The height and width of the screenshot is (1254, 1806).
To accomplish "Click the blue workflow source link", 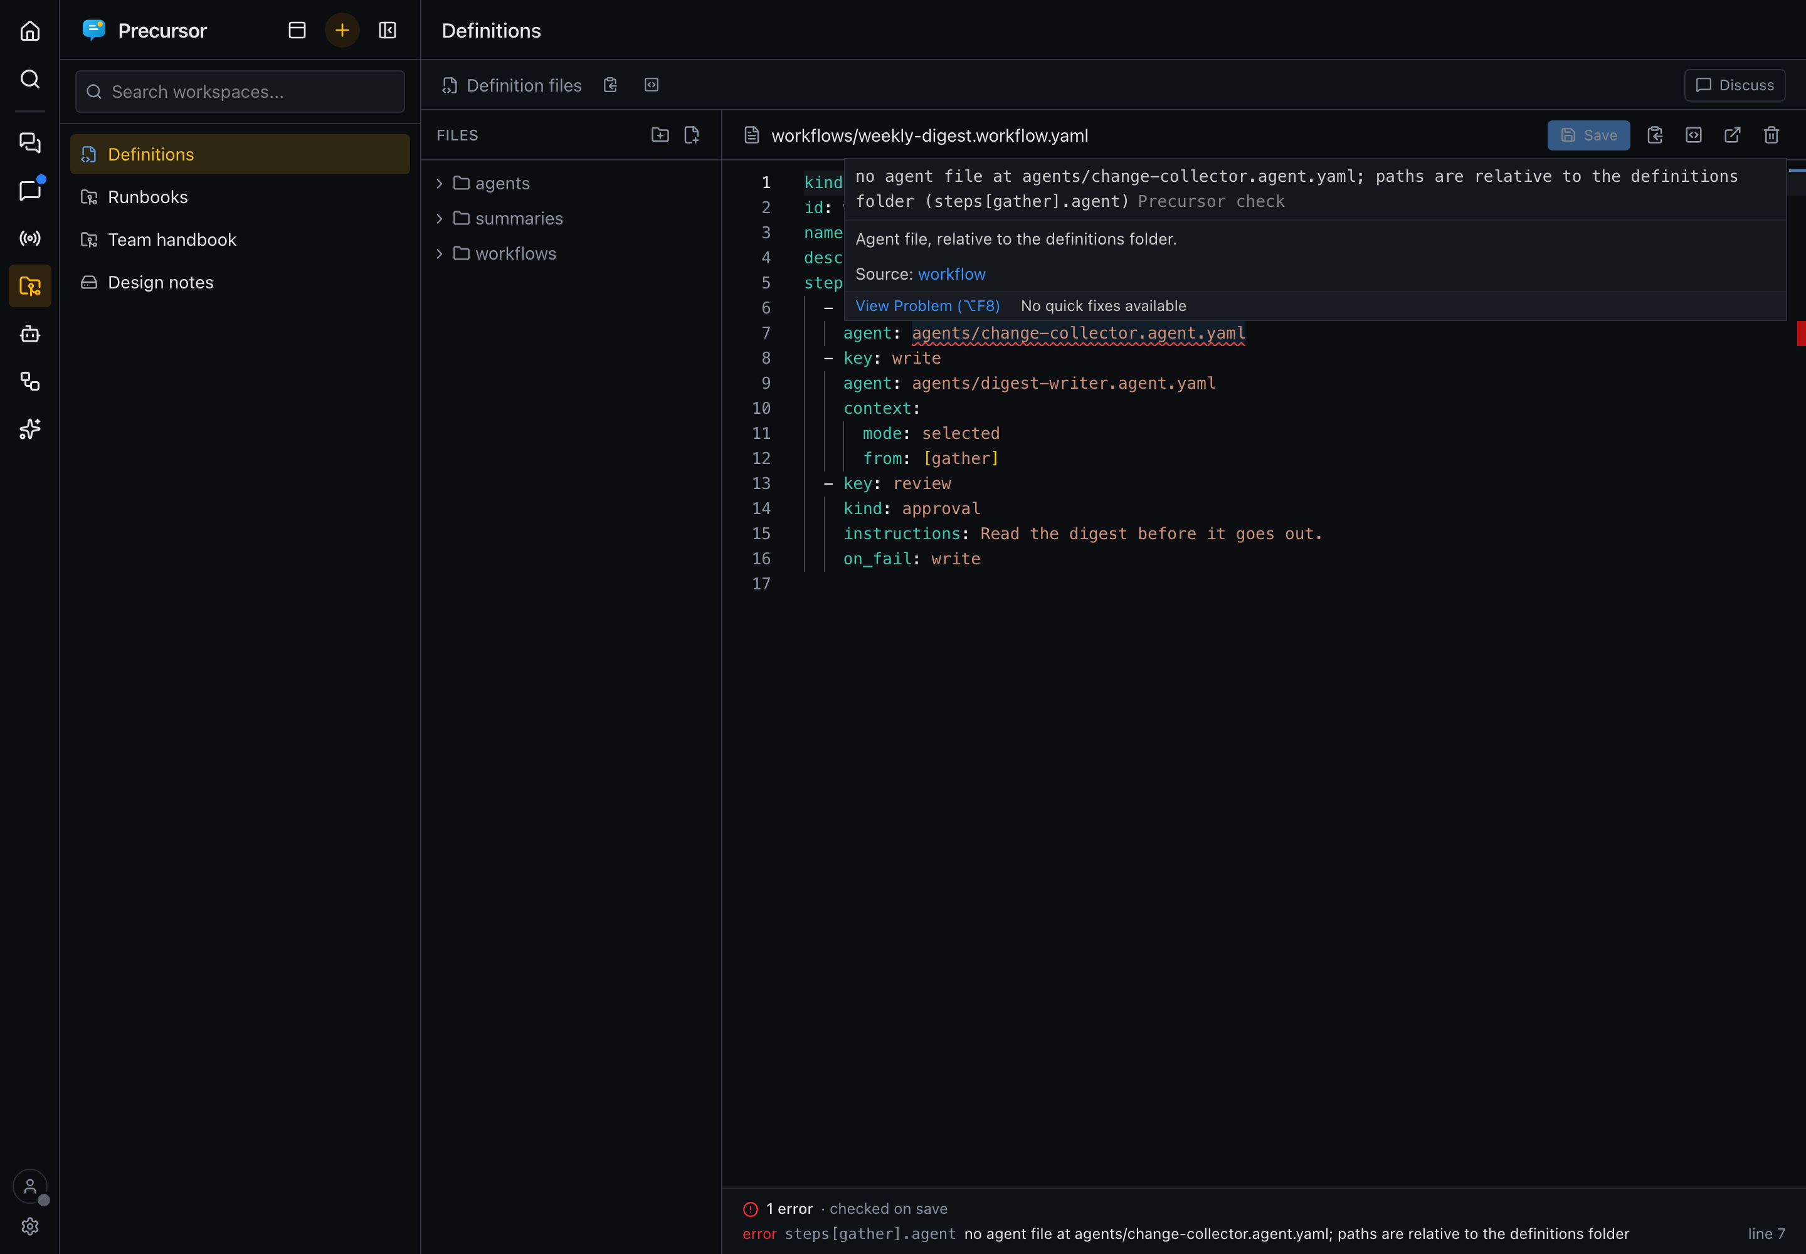I will tap(951, 274).
